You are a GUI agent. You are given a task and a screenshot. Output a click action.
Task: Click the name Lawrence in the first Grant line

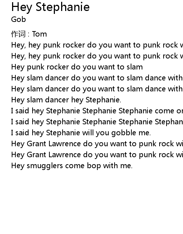pos(65,144)
